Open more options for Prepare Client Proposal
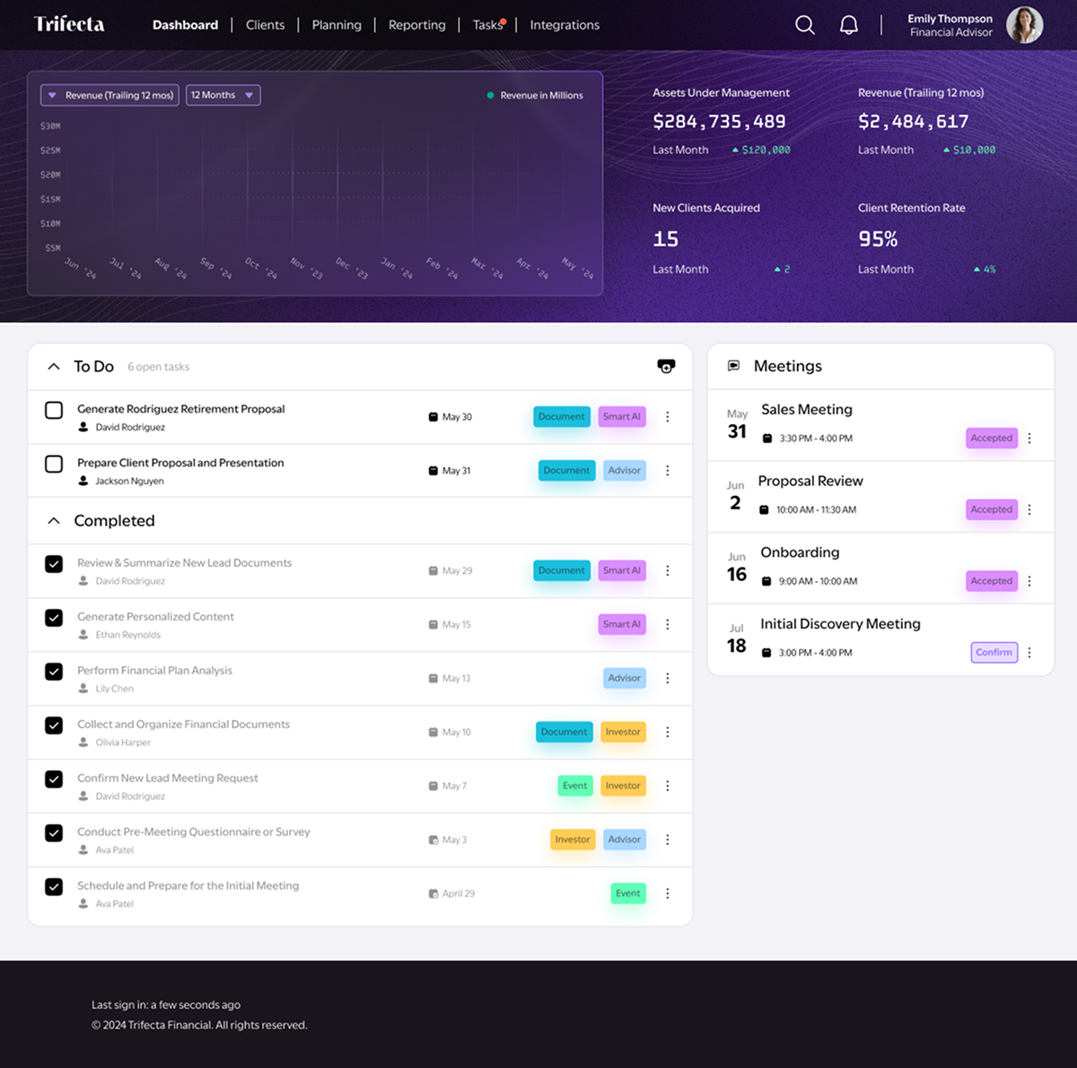The width and height of the screenshot is (1077, 1068). click(x=668, y=471)
